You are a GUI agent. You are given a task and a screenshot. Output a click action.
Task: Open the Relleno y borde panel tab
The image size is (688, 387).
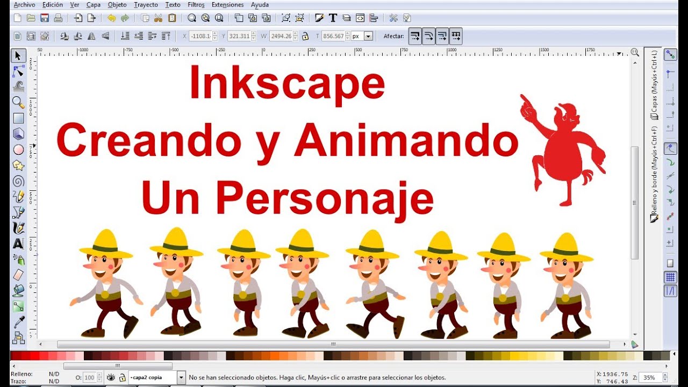654,175
